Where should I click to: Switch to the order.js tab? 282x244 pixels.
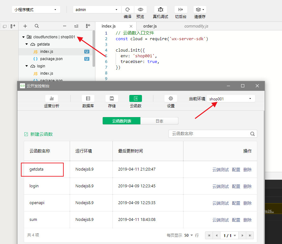coord(150,26)
